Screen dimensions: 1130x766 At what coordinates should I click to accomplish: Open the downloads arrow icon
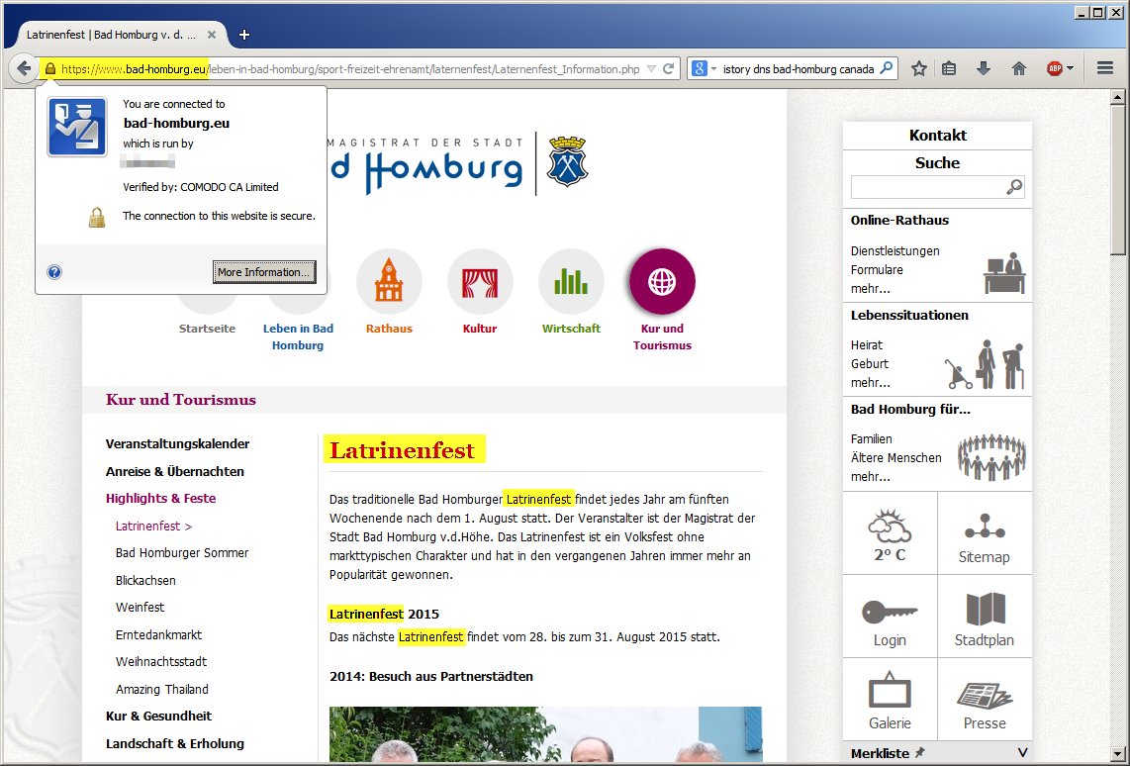[984, 69]
